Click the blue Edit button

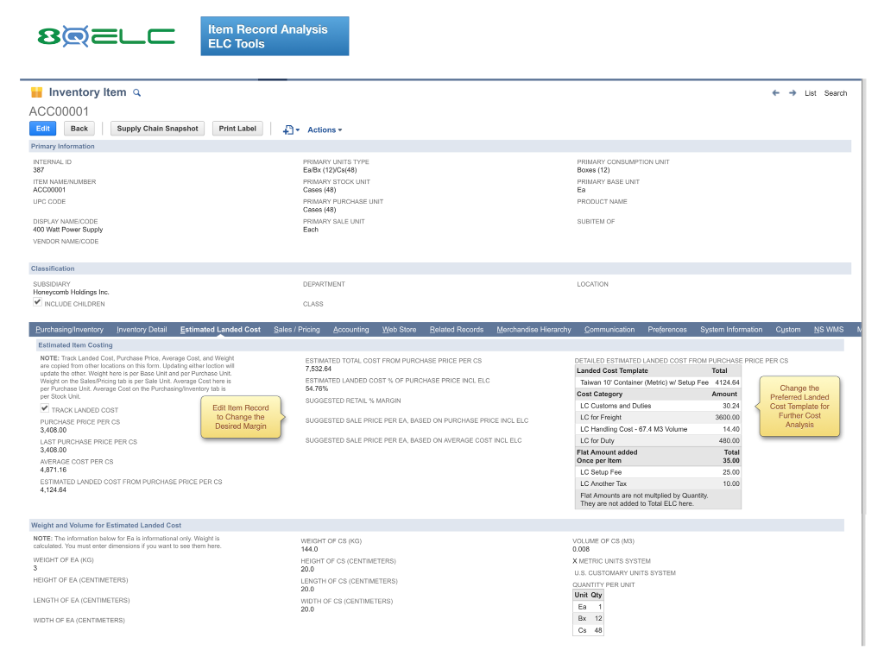pyautogui.click(x=43, y=129)
